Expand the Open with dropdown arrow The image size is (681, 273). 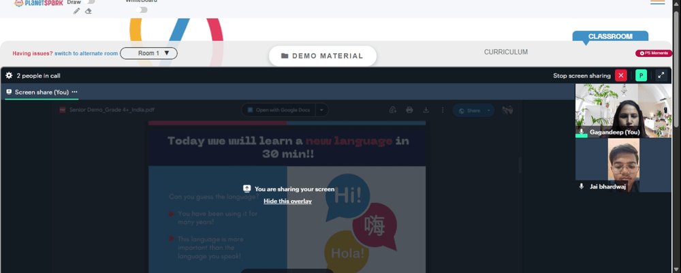click(322, 110)
